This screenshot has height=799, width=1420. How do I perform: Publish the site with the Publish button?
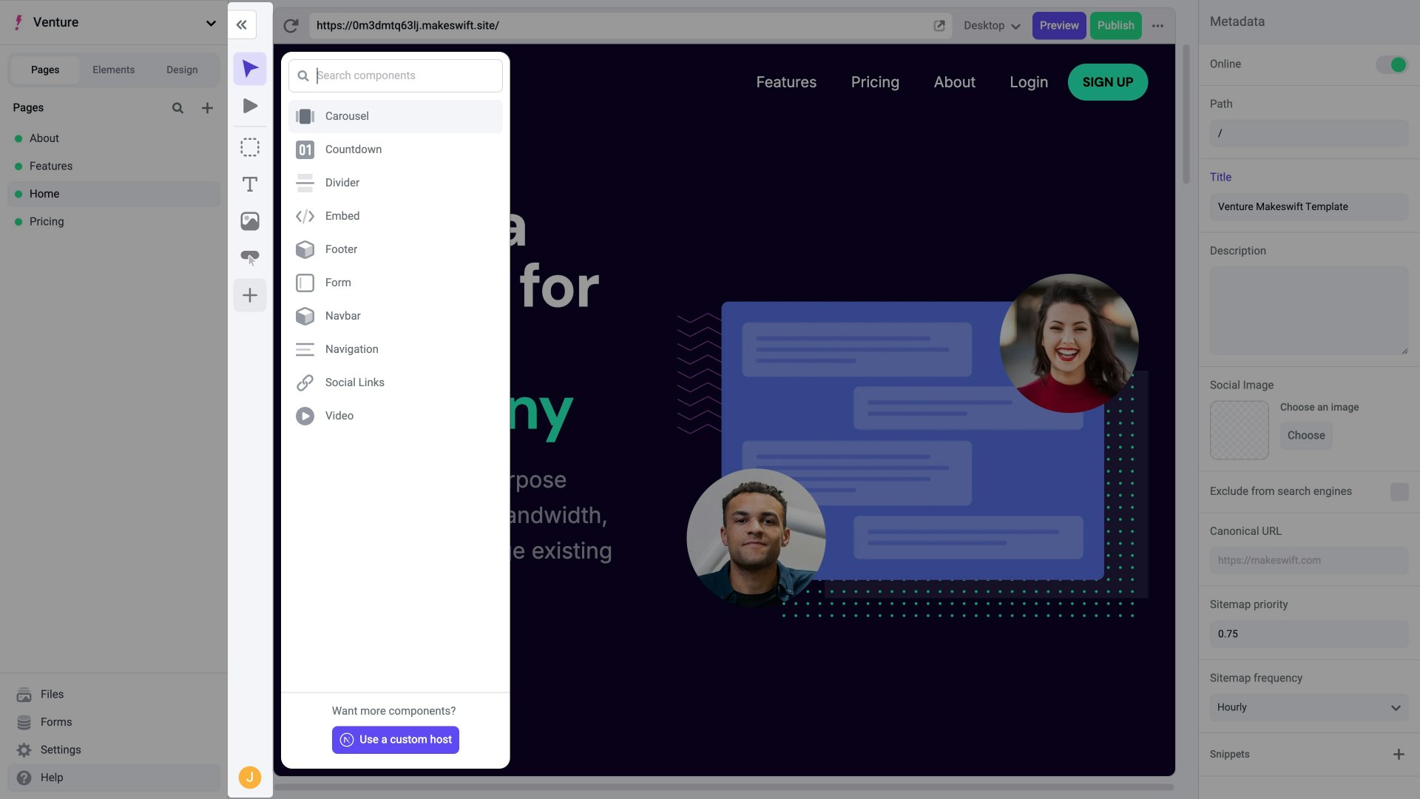click(1115, 25)
